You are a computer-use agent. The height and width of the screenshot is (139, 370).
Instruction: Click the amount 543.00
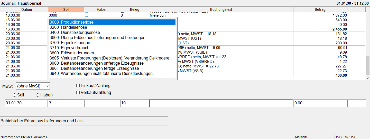341,20
